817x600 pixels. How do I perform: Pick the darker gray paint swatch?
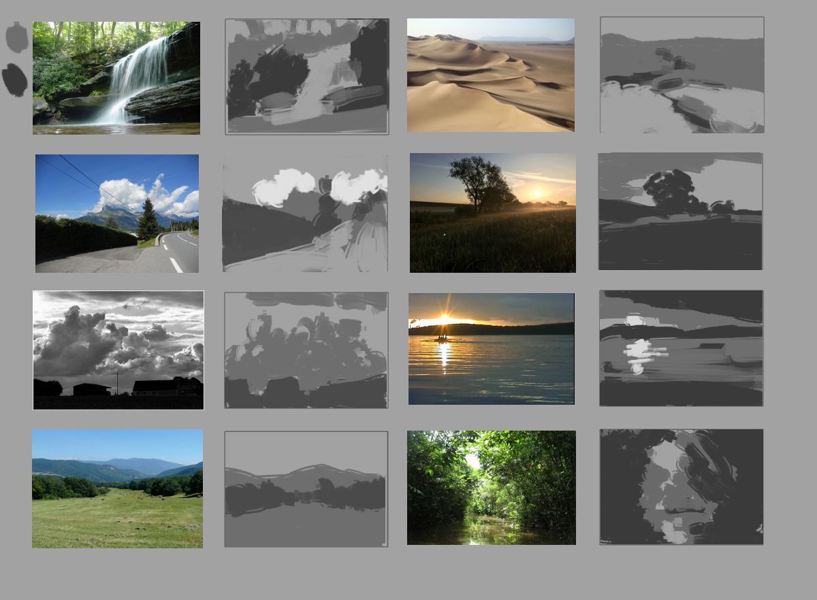[x=14, y=80]
